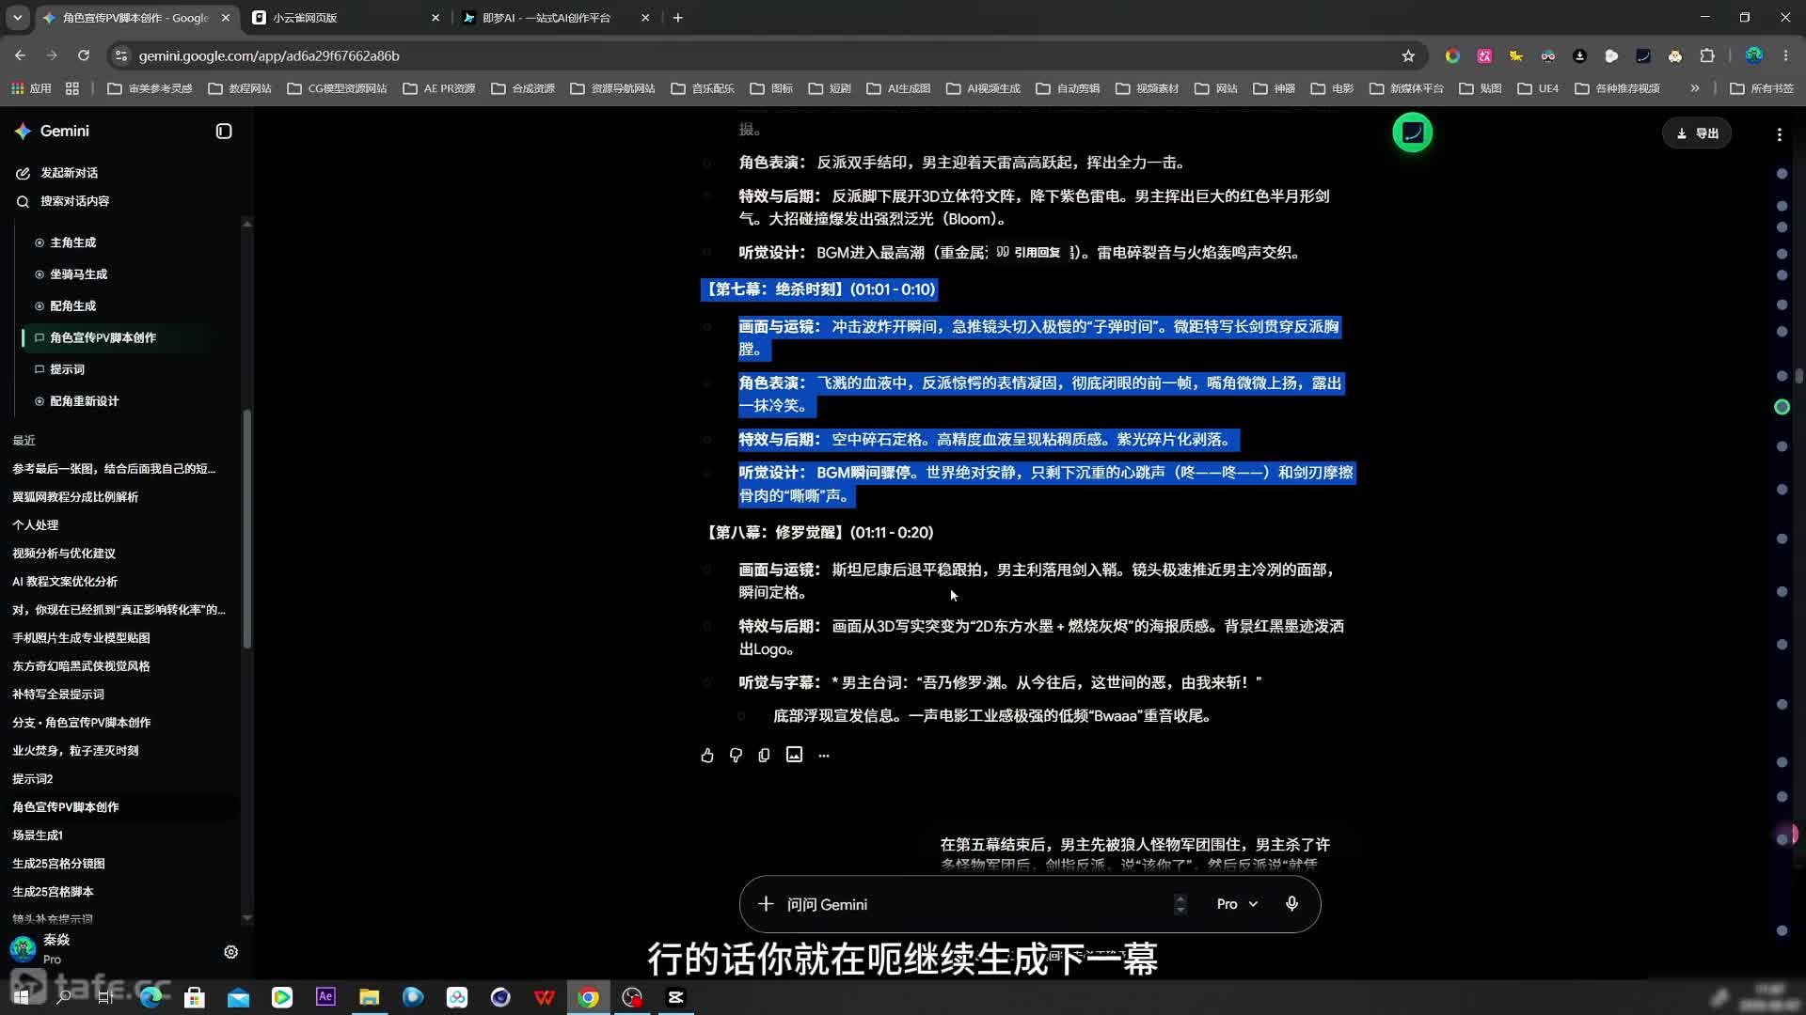The width and height of the screenshot is (1806, 1015).
Task: Open more options ellipsis below response
Action: pos(824,756)
